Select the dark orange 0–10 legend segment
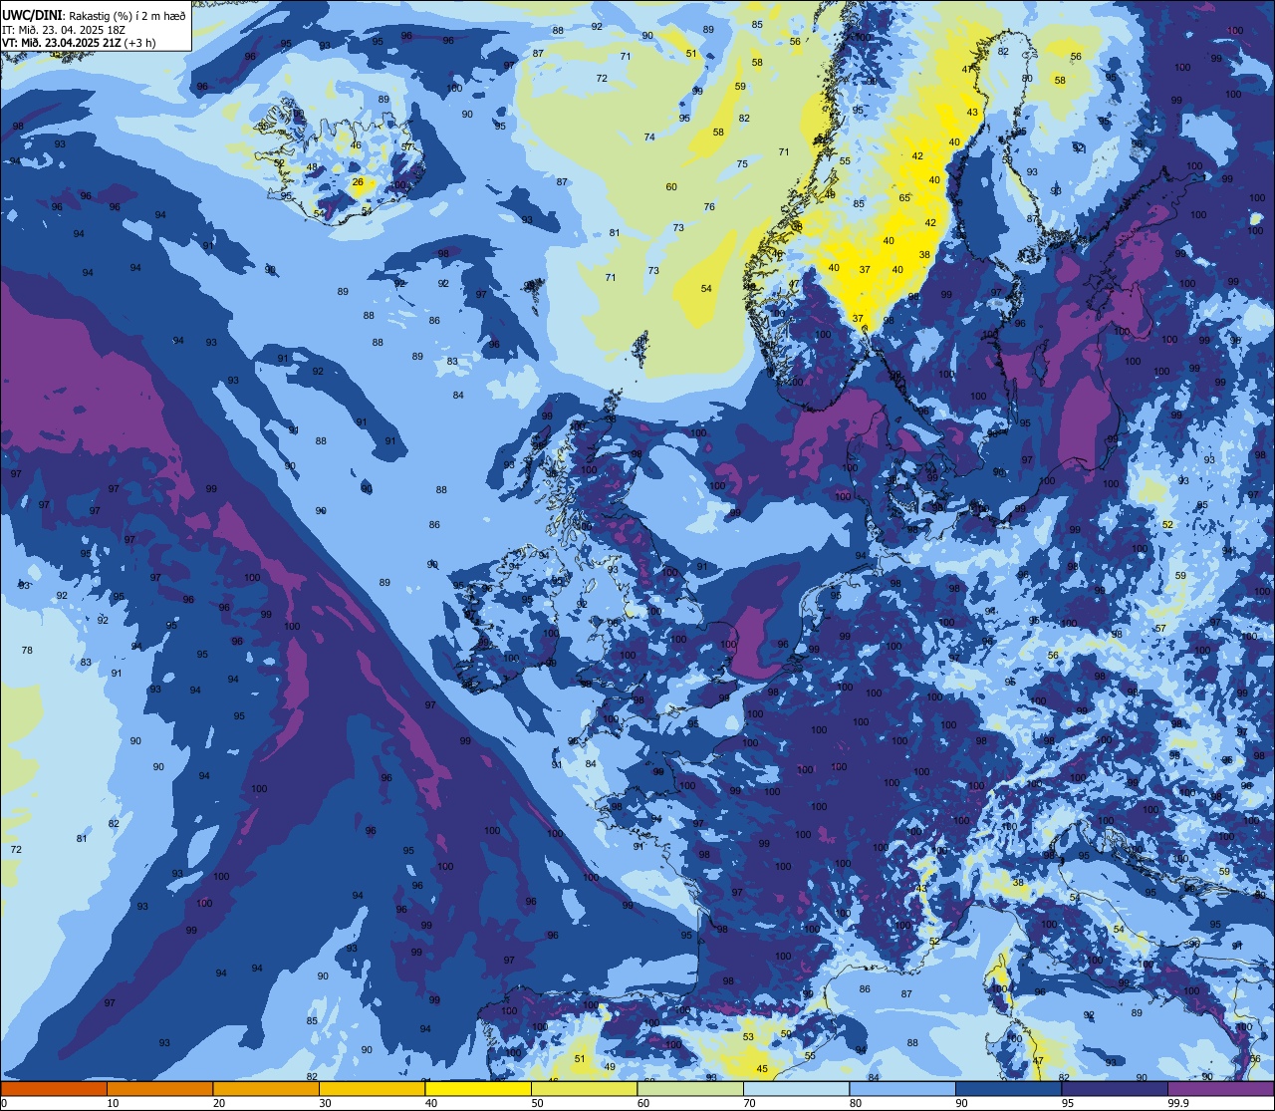This screenshot has width=1275, height=1111. [54, 1088]
